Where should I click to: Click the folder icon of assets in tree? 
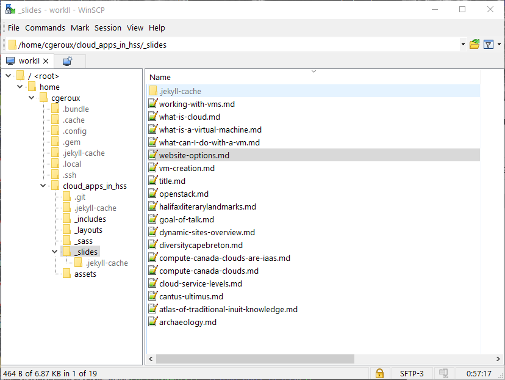pos(66,274)
